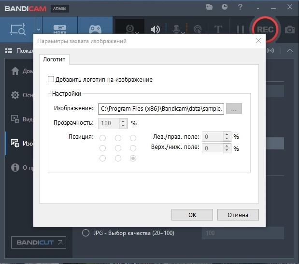Viewport: 299px width, 264px height.
Task: Toggle the speaker sound icon
Action: 156,29
